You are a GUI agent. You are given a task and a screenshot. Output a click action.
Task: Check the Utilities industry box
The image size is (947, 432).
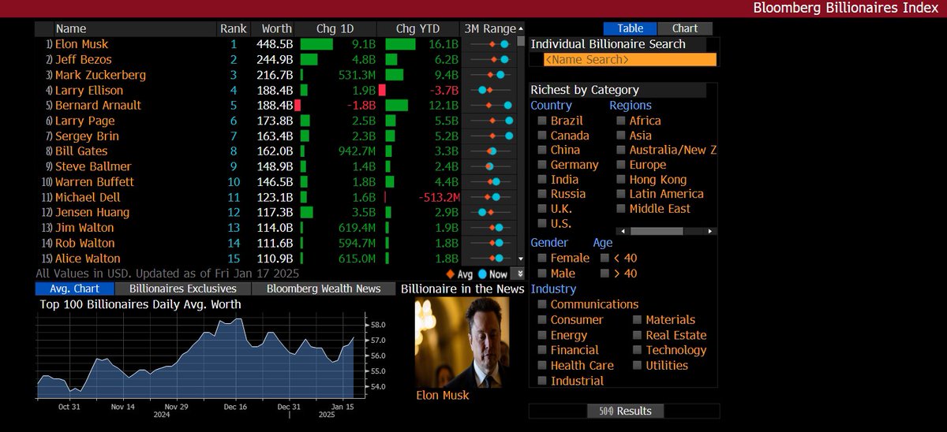click(x=638, y=366)
